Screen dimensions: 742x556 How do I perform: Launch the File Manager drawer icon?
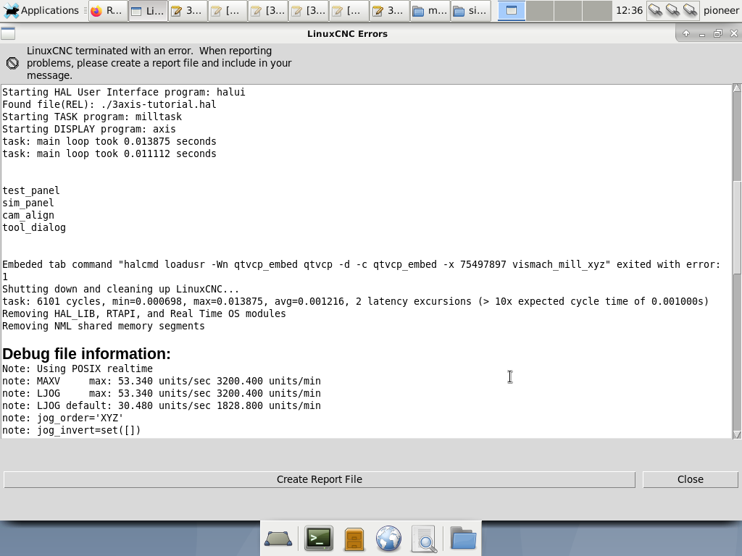click(x=354, y=539)
